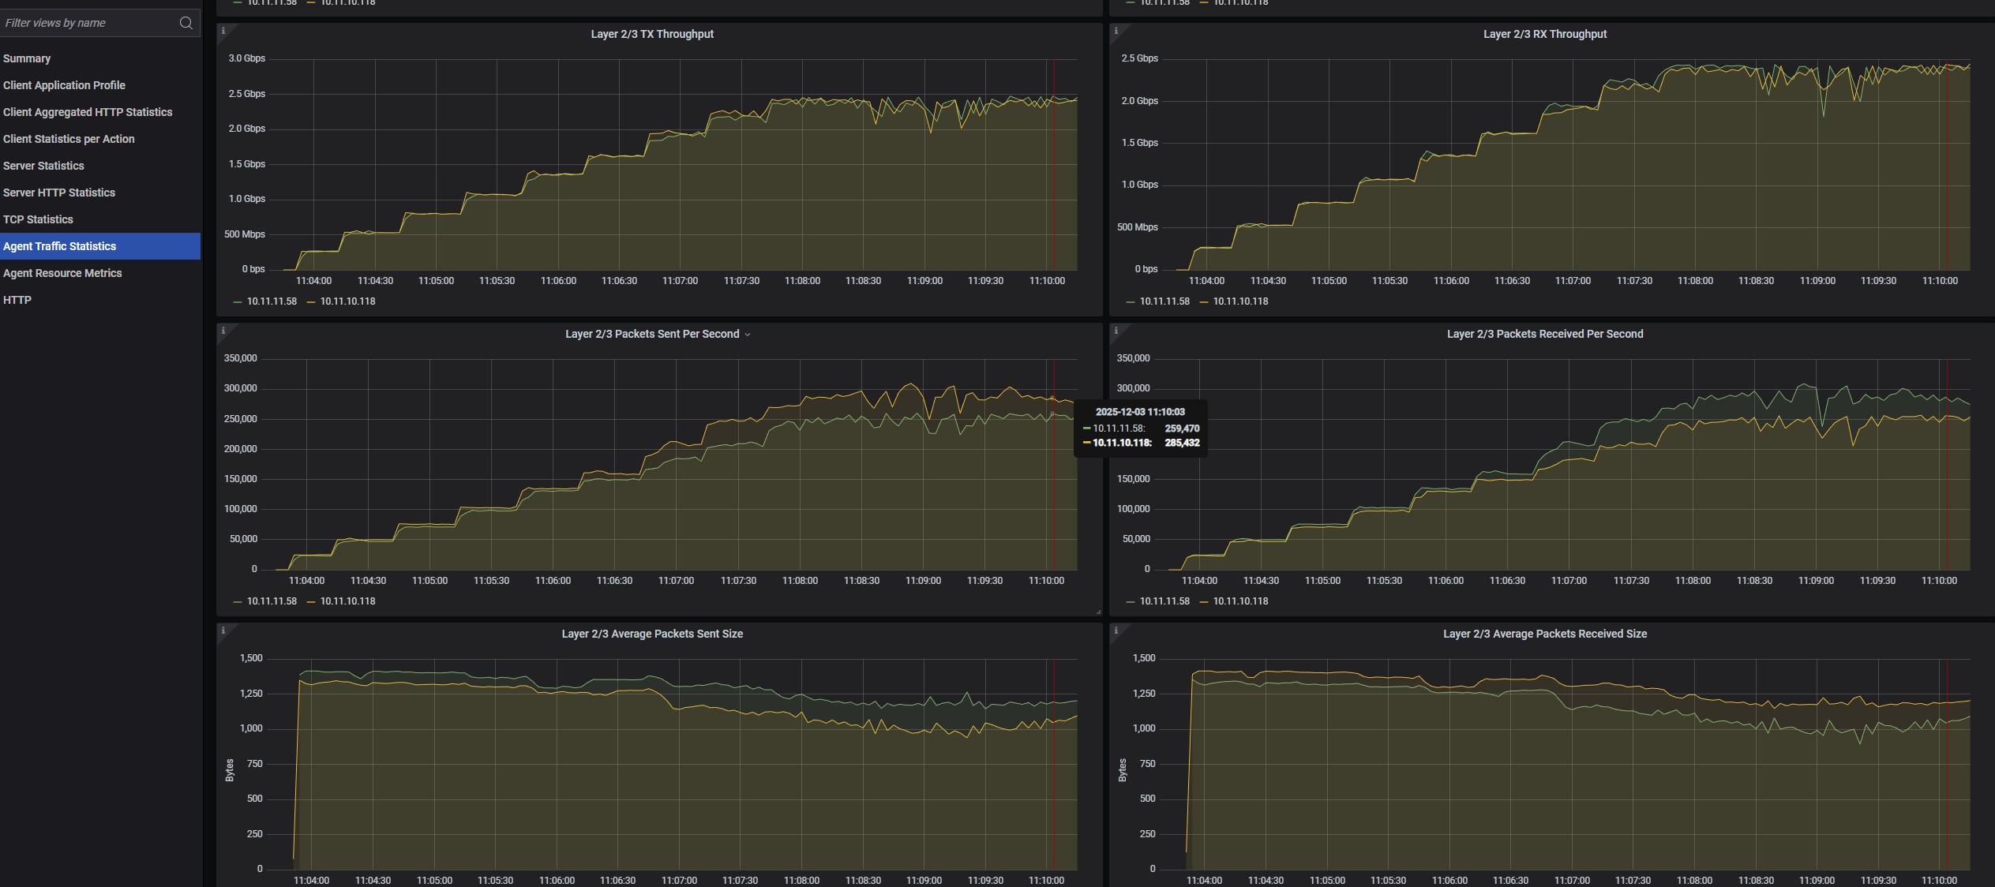This screenshot has height=887, width=1995.
Task: Click info icon on Average Packets Sent Size panel
Action: tap(223, 631)
